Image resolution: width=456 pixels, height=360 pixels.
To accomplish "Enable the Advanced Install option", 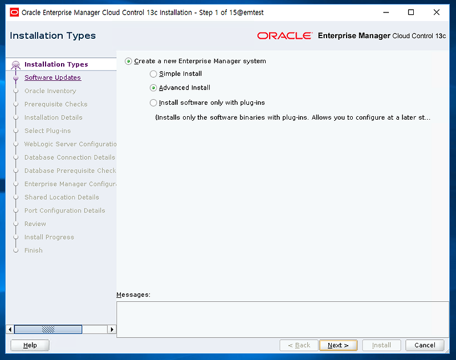I will (153, 88).
